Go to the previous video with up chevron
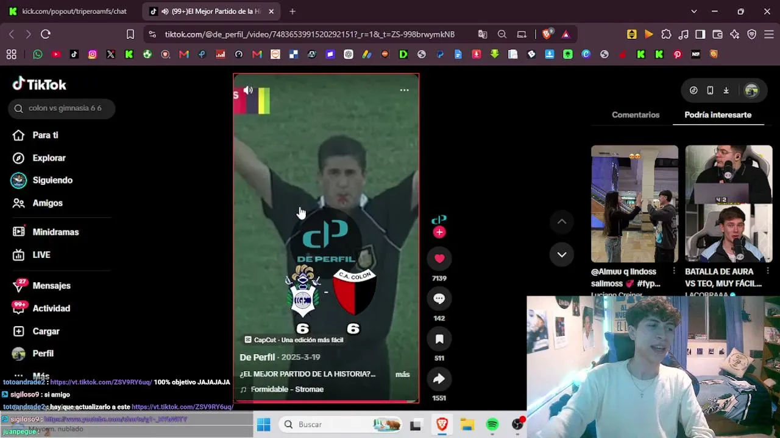Viewport: 780px width, 438px height. coord(562,221)
